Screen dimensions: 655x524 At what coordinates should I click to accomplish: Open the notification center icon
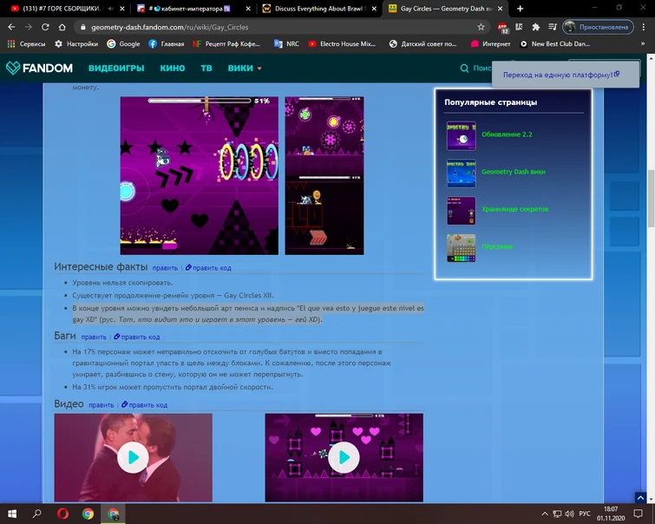pyautogui.click(x=638, y=514)
